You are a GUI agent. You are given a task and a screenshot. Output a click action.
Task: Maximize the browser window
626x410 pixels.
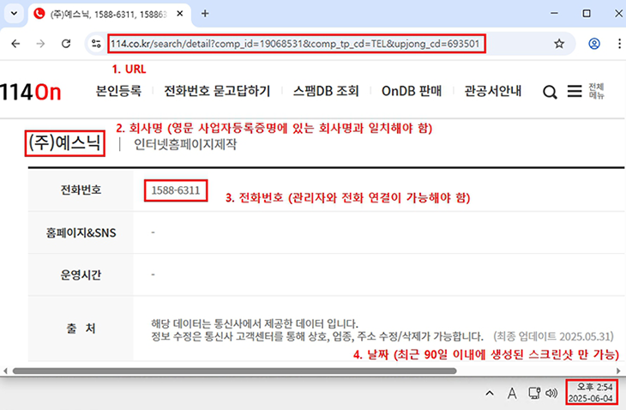pos(587,13)
